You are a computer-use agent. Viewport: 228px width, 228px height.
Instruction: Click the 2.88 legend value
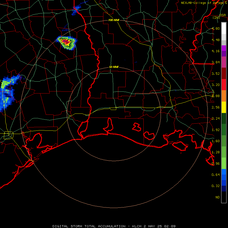click(216, 96)
